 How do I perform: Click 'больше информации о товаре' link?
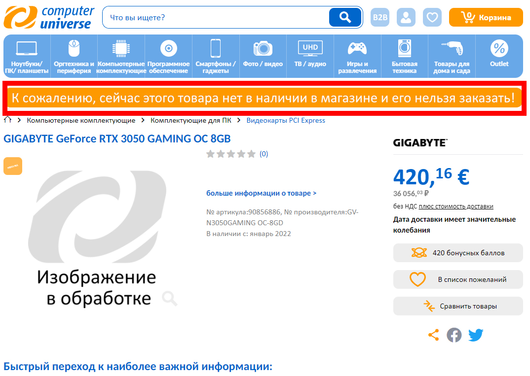tap(261, 193)
